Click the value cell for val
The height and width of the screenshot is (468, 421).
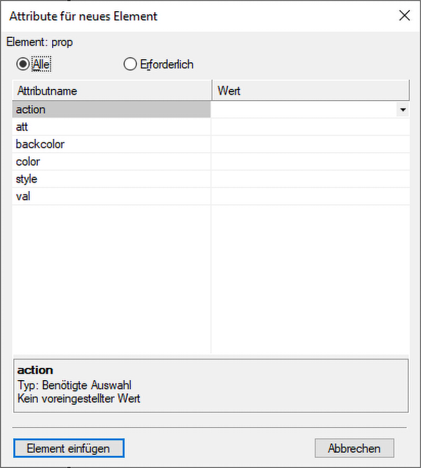pyautogui.click(x=310, y=196)
